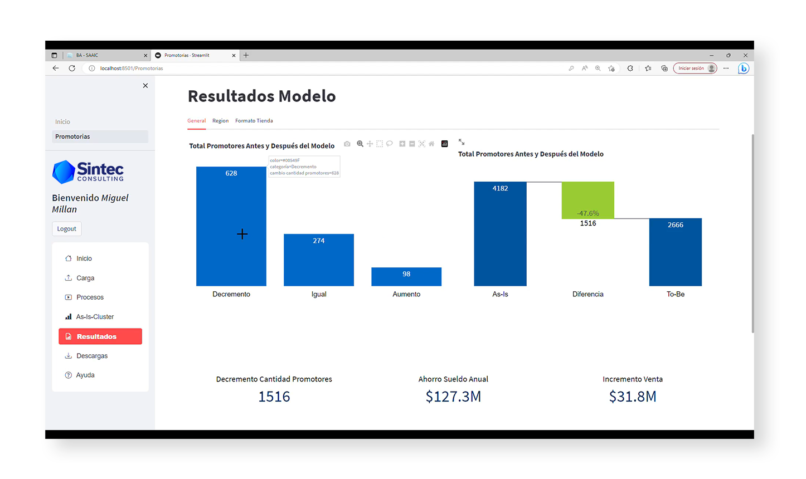
Task: Click the browser zoom magnifier icon
Action: 598,68
